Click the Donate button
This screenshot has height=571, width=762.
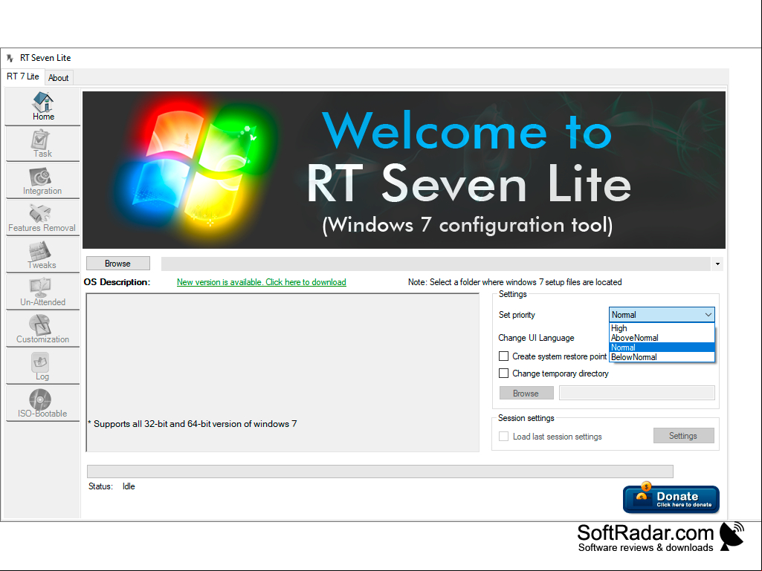(671, 499)
